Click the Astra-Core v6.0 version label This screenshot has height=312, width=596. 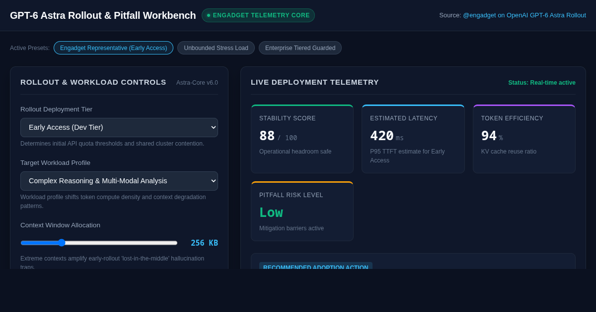click(197, 83)
